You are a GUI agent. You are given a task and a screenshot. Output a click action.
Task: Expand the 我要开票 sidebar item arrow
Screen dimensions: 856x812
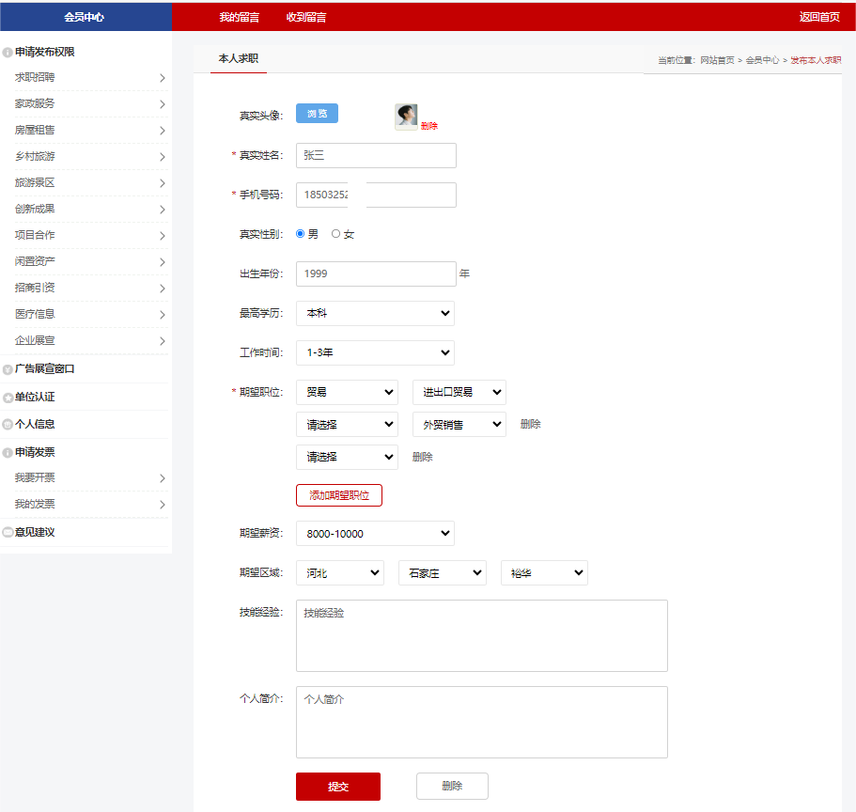point(163,478)
